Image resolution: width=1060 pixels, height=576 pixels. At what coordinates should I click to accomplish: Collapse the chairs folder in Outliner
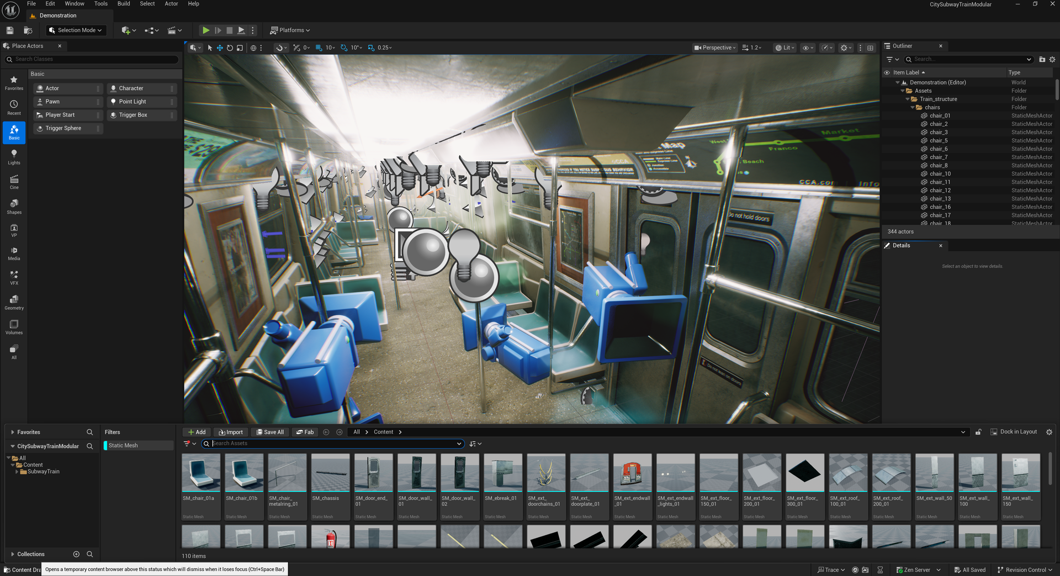tap(913, 108)
